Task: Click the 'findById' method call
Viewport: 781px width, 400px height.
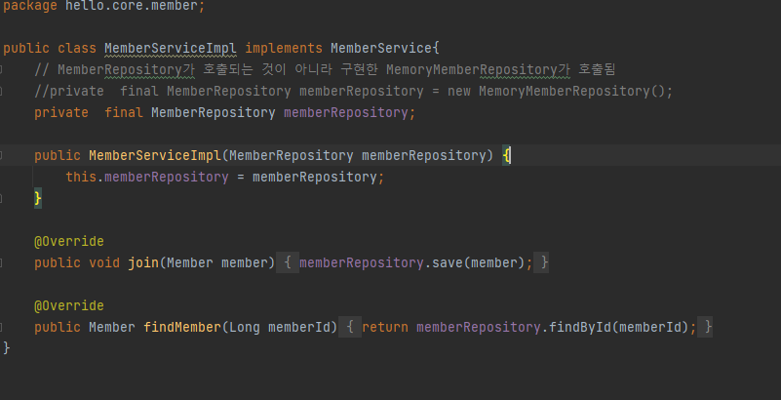Action: click(579, 327)
